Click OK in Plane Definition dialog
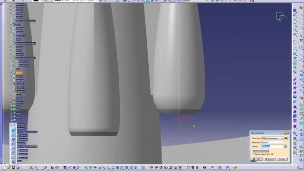 [257, 159]
